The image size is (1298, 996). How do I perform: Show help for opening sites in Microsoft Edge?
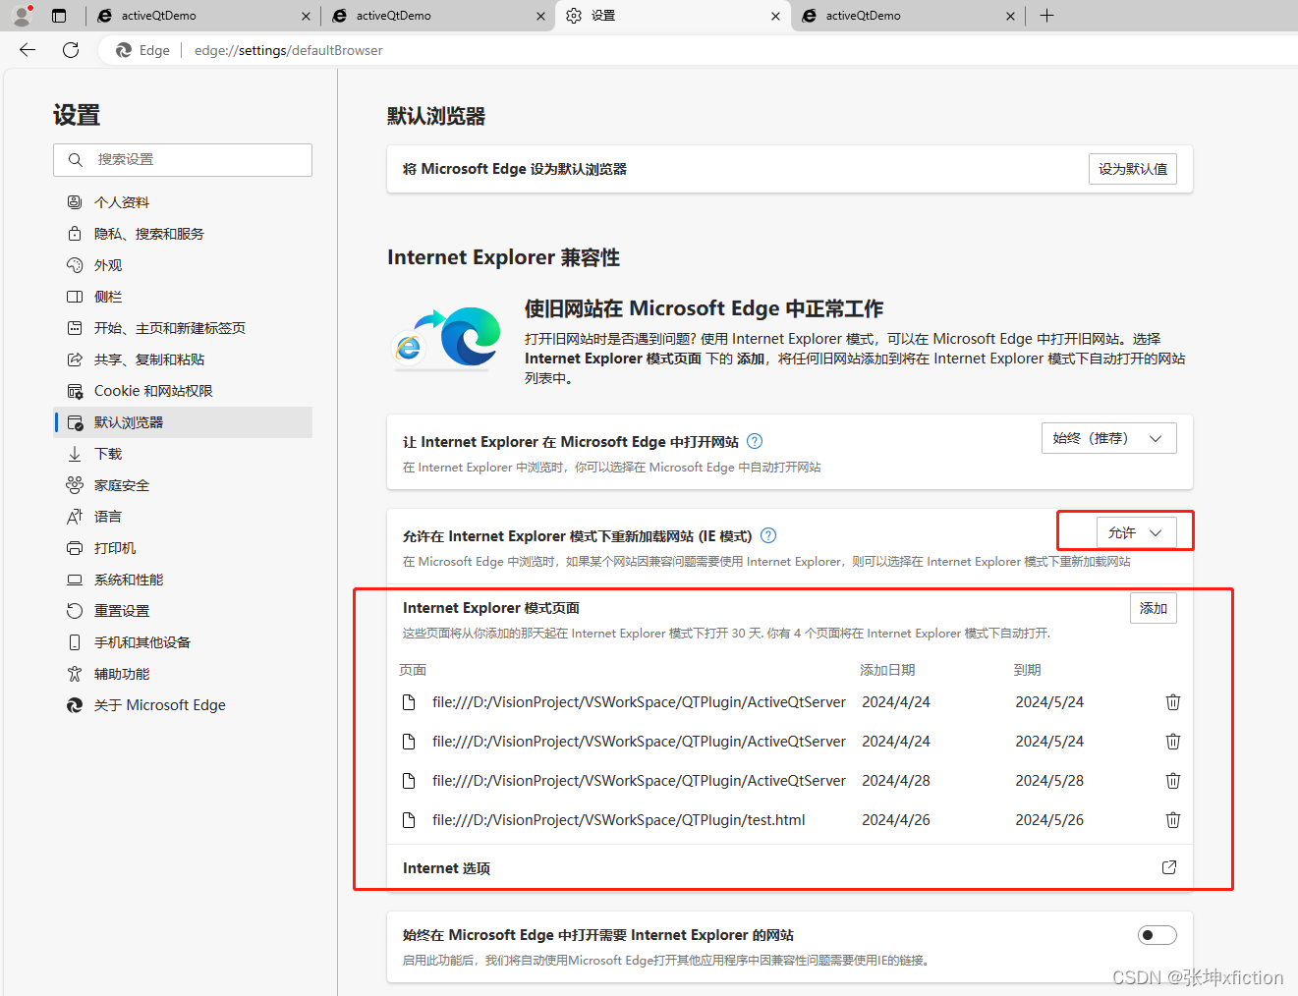click(755, 441)
